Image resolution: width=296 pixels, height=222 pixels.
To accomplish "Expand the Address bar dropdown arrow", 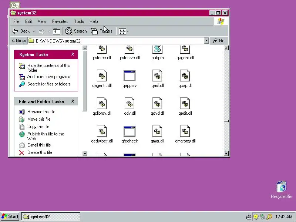I will tap(206, 41).
